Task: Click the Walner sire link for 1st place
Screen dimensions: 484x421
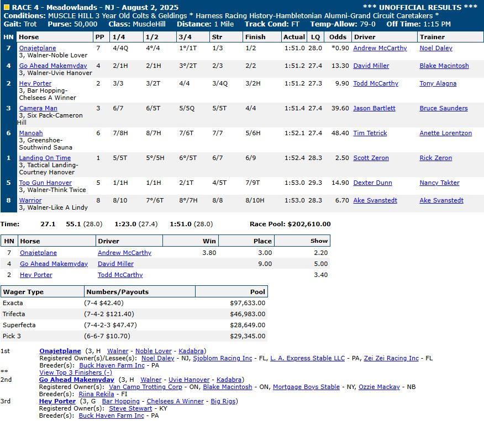Action: pyautogui.click(x=118, y=351)
